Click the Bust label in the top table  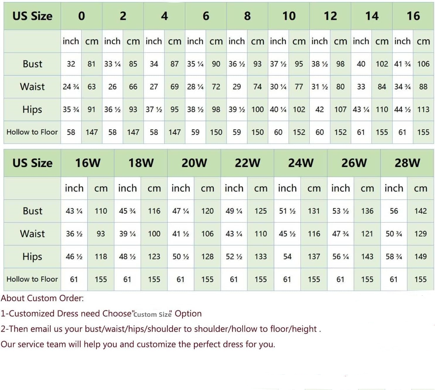33,64
